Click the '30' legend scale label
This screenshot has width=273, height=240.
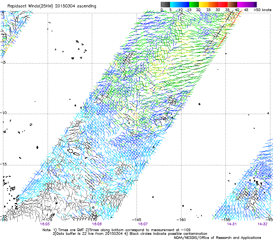coord(218,10)
